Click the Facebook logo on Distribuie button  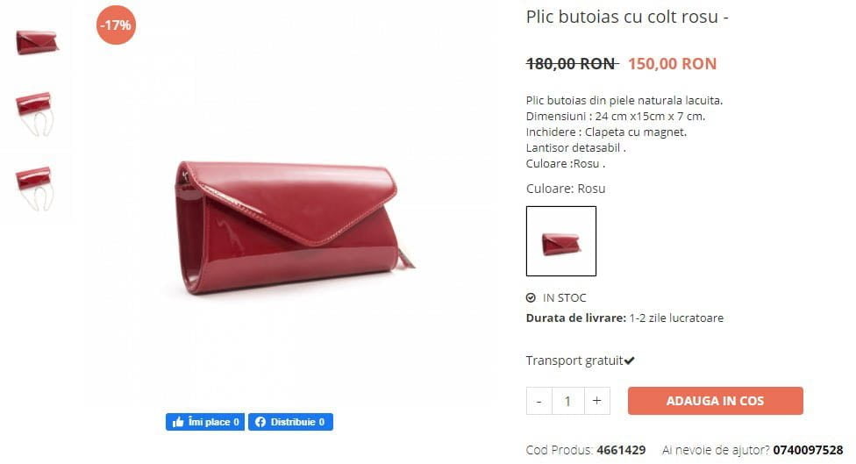[260, 422]
